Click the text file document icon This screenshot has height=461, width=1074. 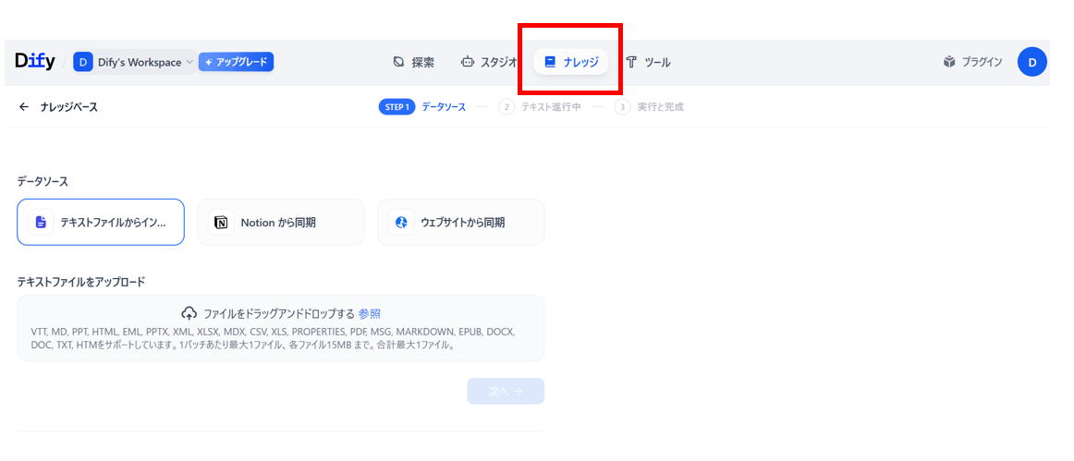click(41, 222)
